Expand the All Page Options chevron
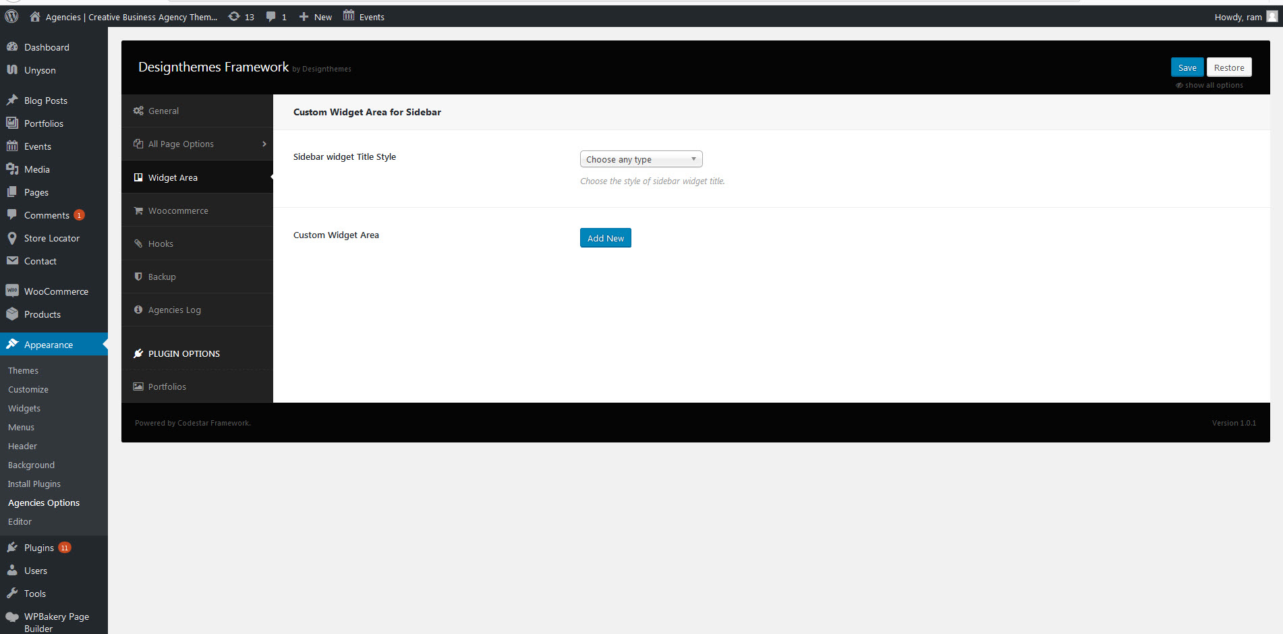This screenshot has width=1283, height=634. point(264,144)
